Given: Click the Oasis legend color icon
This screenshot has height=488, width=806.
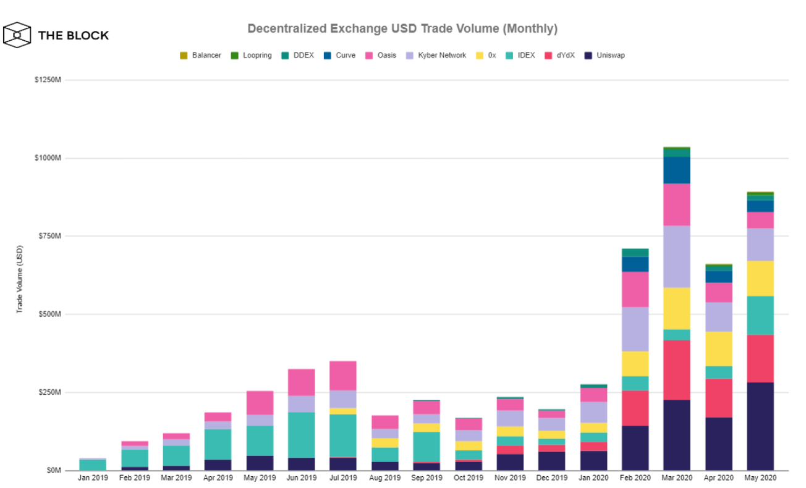Looking at the screenshot, I should (368, 55).
